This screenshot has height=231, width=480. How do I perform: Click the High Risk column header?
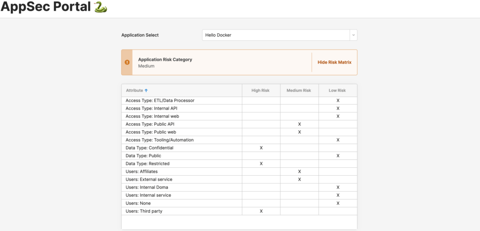click(x=261, y=90)
